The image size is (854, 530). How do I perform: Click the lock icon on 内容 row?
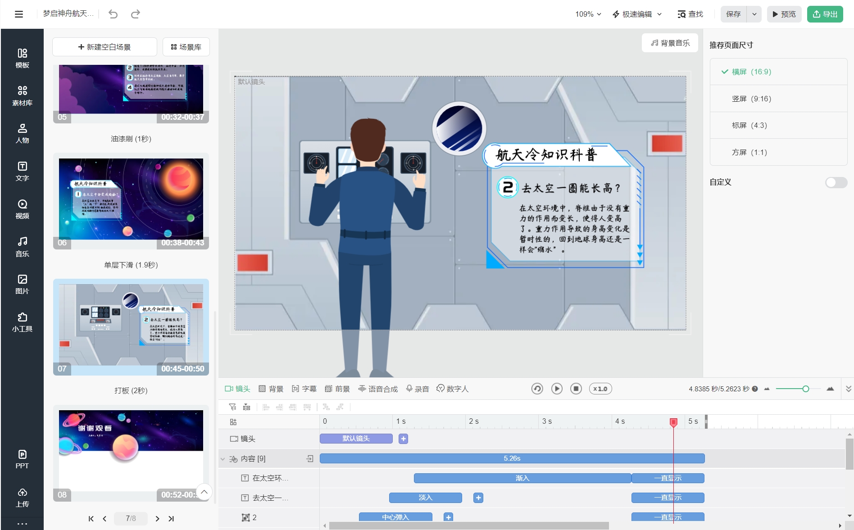point(310,458)
